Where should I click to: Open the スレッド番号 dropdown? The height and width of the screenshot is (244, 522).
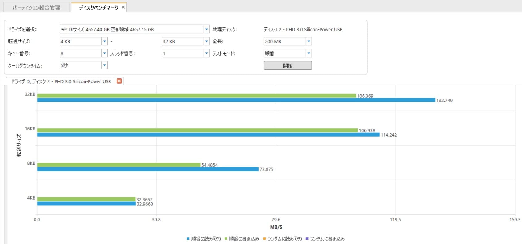[206, 53]
